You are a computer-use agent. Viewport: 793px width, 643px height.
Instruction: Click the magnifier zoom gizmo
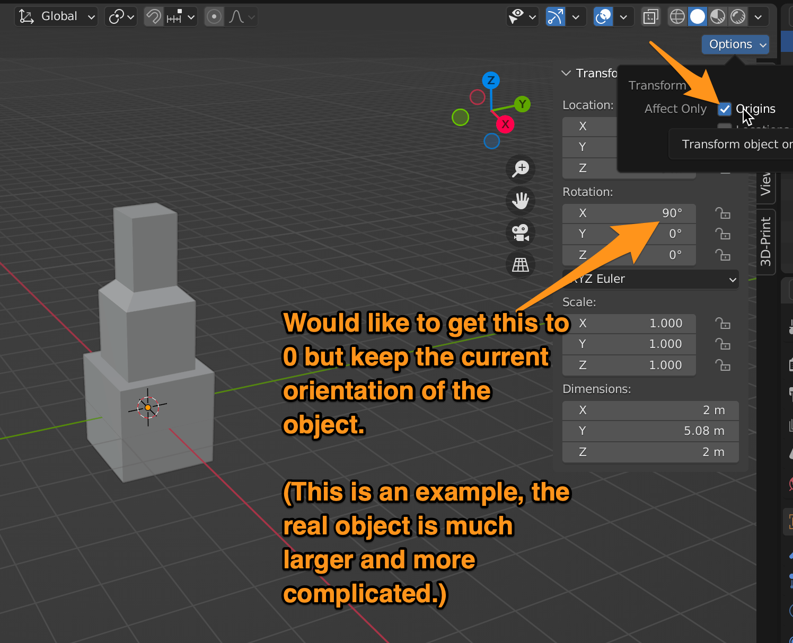tap(521, 168)
